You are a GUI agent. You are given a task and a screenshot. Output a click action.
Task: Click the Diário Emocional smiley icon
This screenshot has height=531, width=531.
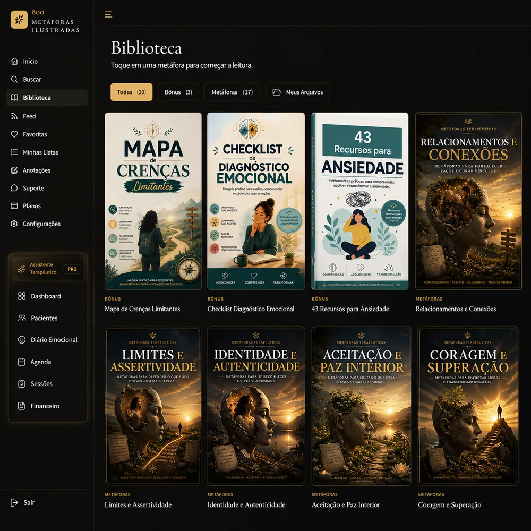[x=22, y=340]
